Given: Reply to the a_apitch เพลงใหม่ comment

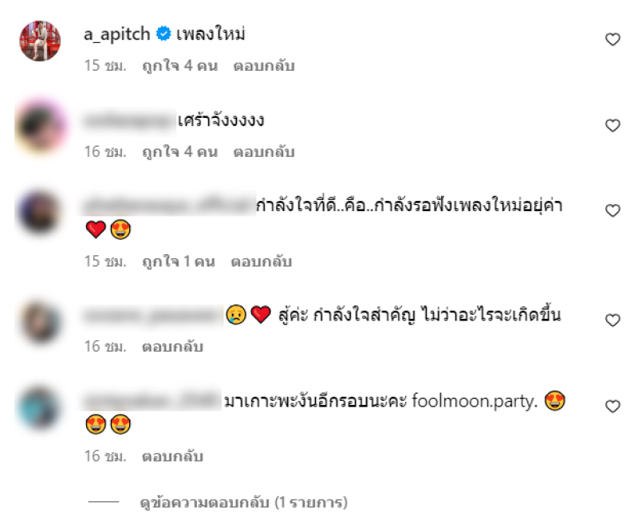Looking at the screenshot, I should point(264,65).
